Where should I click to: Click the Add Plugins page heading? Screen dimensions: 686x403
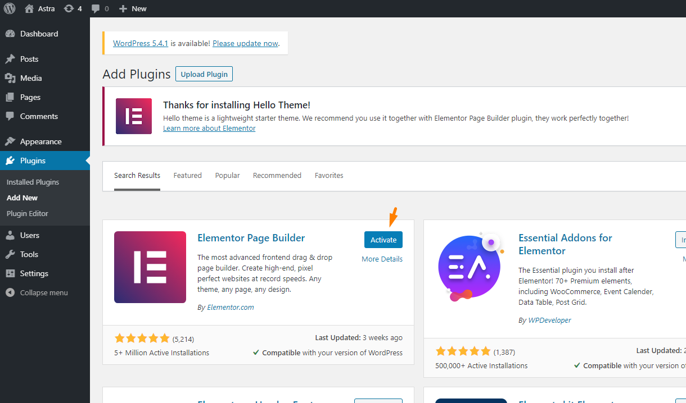point(137,74)
